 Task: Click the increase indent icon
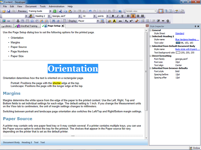[x=158, y=21]
